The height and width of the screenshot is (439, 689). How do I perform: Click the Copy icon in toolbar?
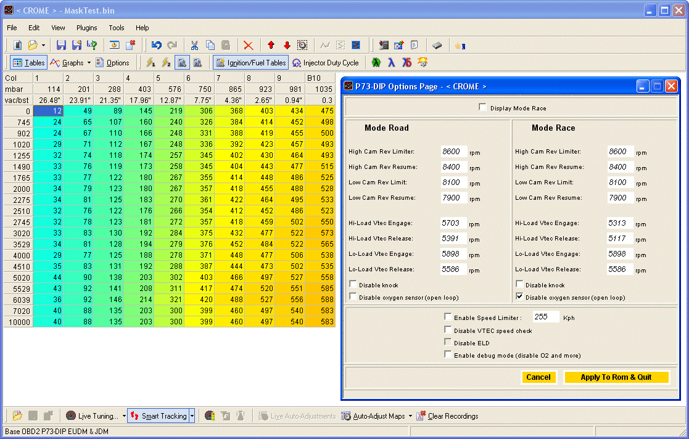pos(210,45)
